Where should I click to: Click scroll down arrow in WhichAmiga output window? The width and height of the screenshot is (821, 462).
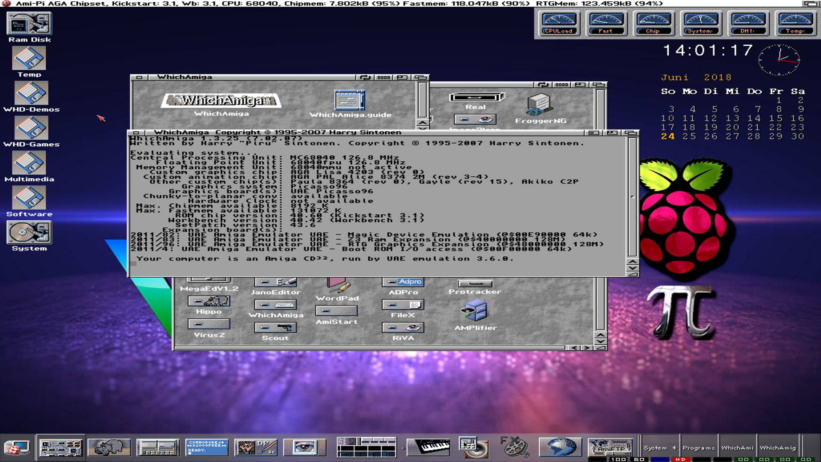[x=632, y=268]
